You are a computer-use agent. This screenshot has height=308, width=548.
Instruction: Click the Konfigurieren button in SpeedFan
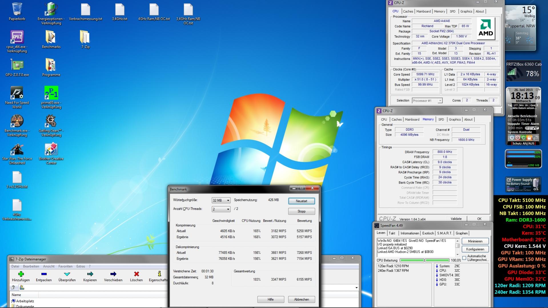[475, 249]
